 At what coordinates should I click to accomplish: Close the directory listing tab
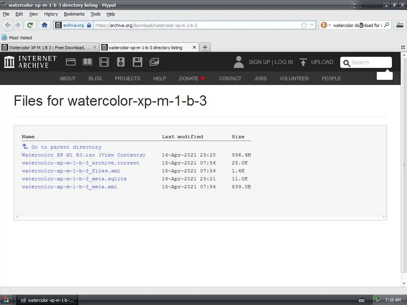pyautogui.click(x=194, y=48)
